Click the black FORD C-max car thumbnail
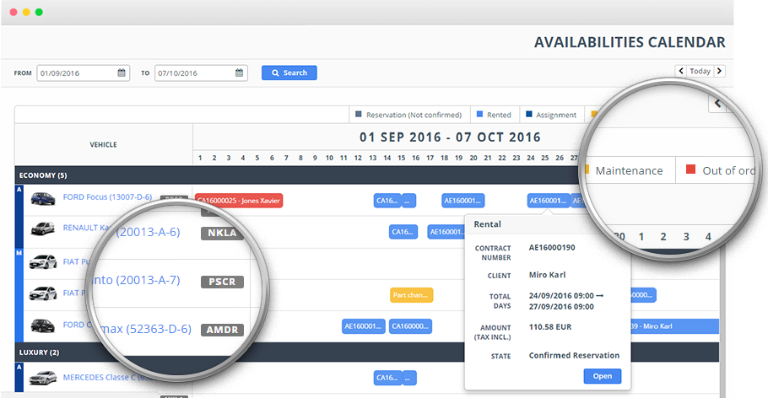 [43, 325]
